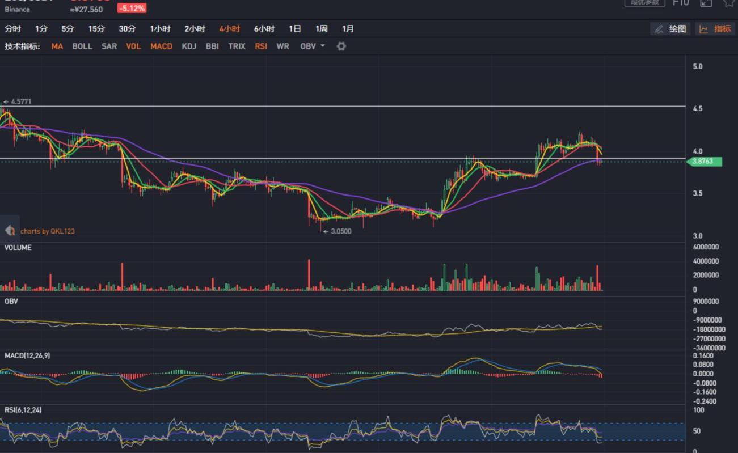Viewport: 738px width, 453px height.
Task: Open the indicator settings gear icon
Action: (x=341, y=46)
